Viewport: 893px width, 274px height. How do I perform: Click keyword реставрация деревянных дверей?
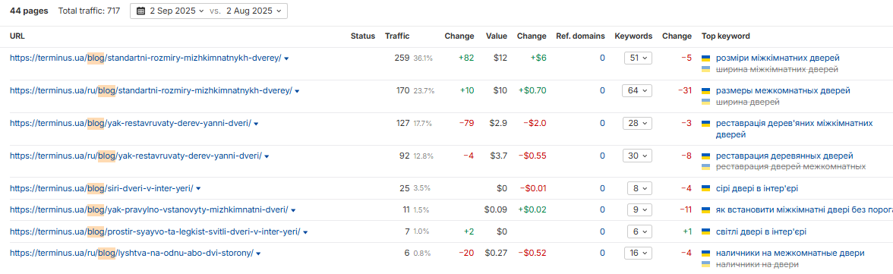(x=784, y=156)
